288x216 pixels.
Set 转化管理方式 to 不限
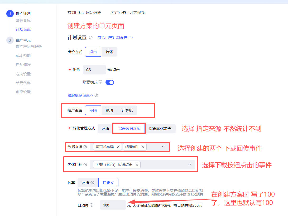105,129
